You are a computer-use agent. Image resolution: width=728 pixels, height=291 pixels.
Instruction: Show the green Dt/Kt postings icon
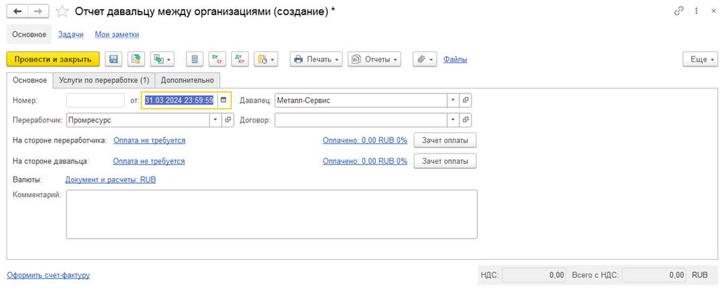coord(217,59)
